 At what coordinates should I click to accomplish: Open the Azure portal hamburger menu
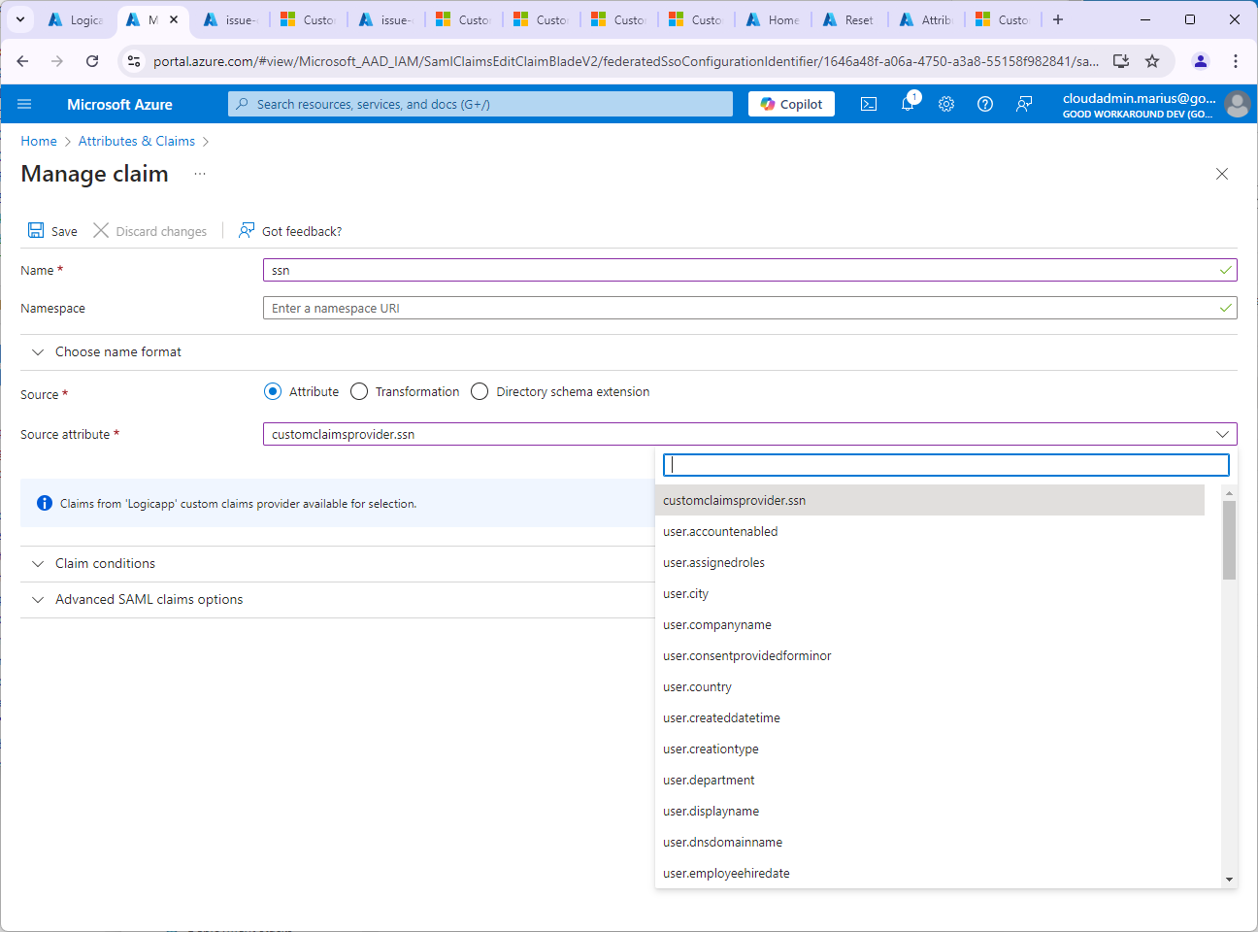[x=24, y=104]
